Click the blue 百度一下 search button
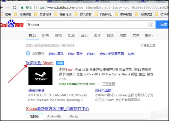 click(162, 24)
